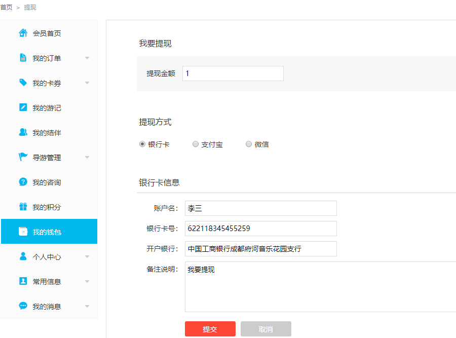Expand the 常用信息 submenu arrow
456x338 pixels.
87,282
